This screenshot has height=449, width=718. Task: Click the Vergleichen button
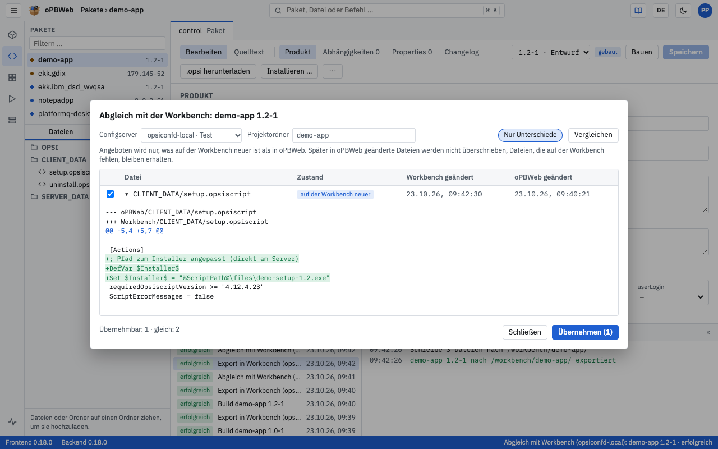click(x=593, y=135)
